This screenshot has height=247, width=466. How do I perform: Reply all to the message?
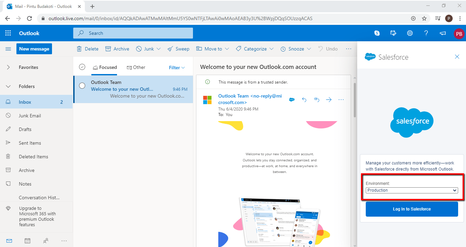[316, 100]
